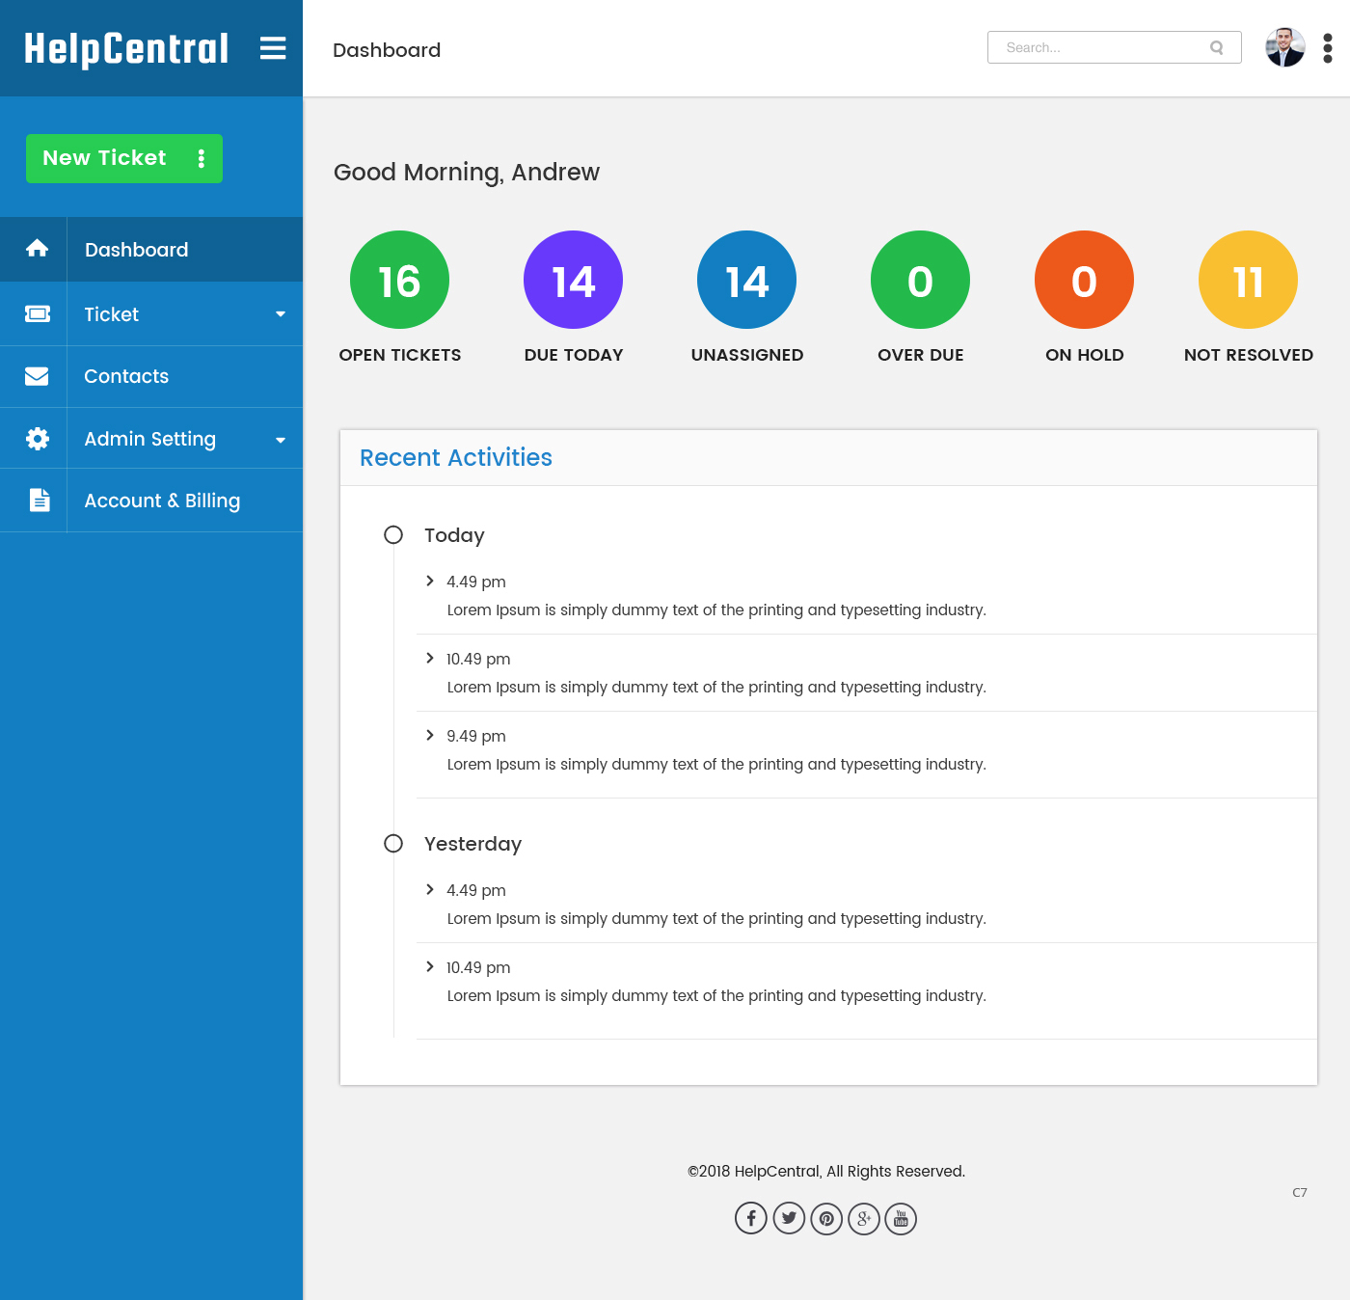Expand the Ticket sidebar submenu

280,314
